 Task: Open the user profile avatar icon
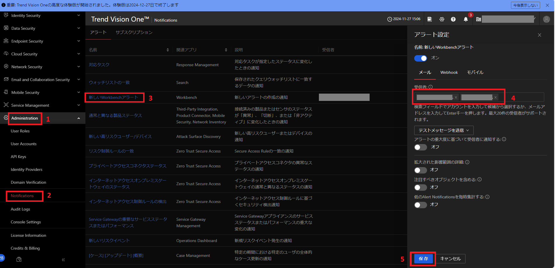pyautogui.click(x=546, y=19)
